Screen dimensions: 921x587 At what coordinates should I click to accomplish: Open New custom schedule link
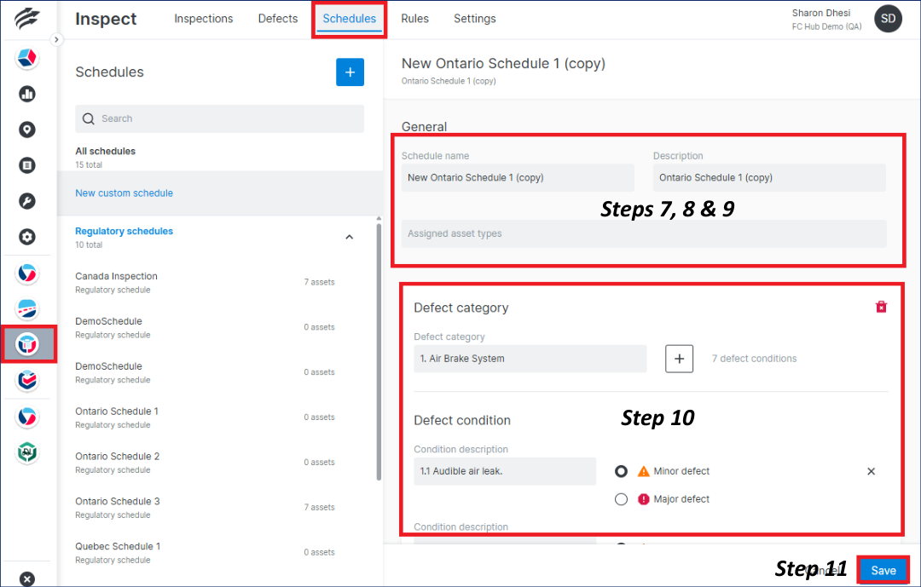pos(124,193)
